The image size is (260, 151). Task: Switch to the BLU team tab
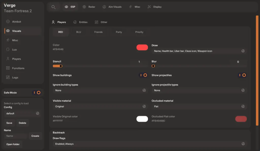(x=79, y=32)
